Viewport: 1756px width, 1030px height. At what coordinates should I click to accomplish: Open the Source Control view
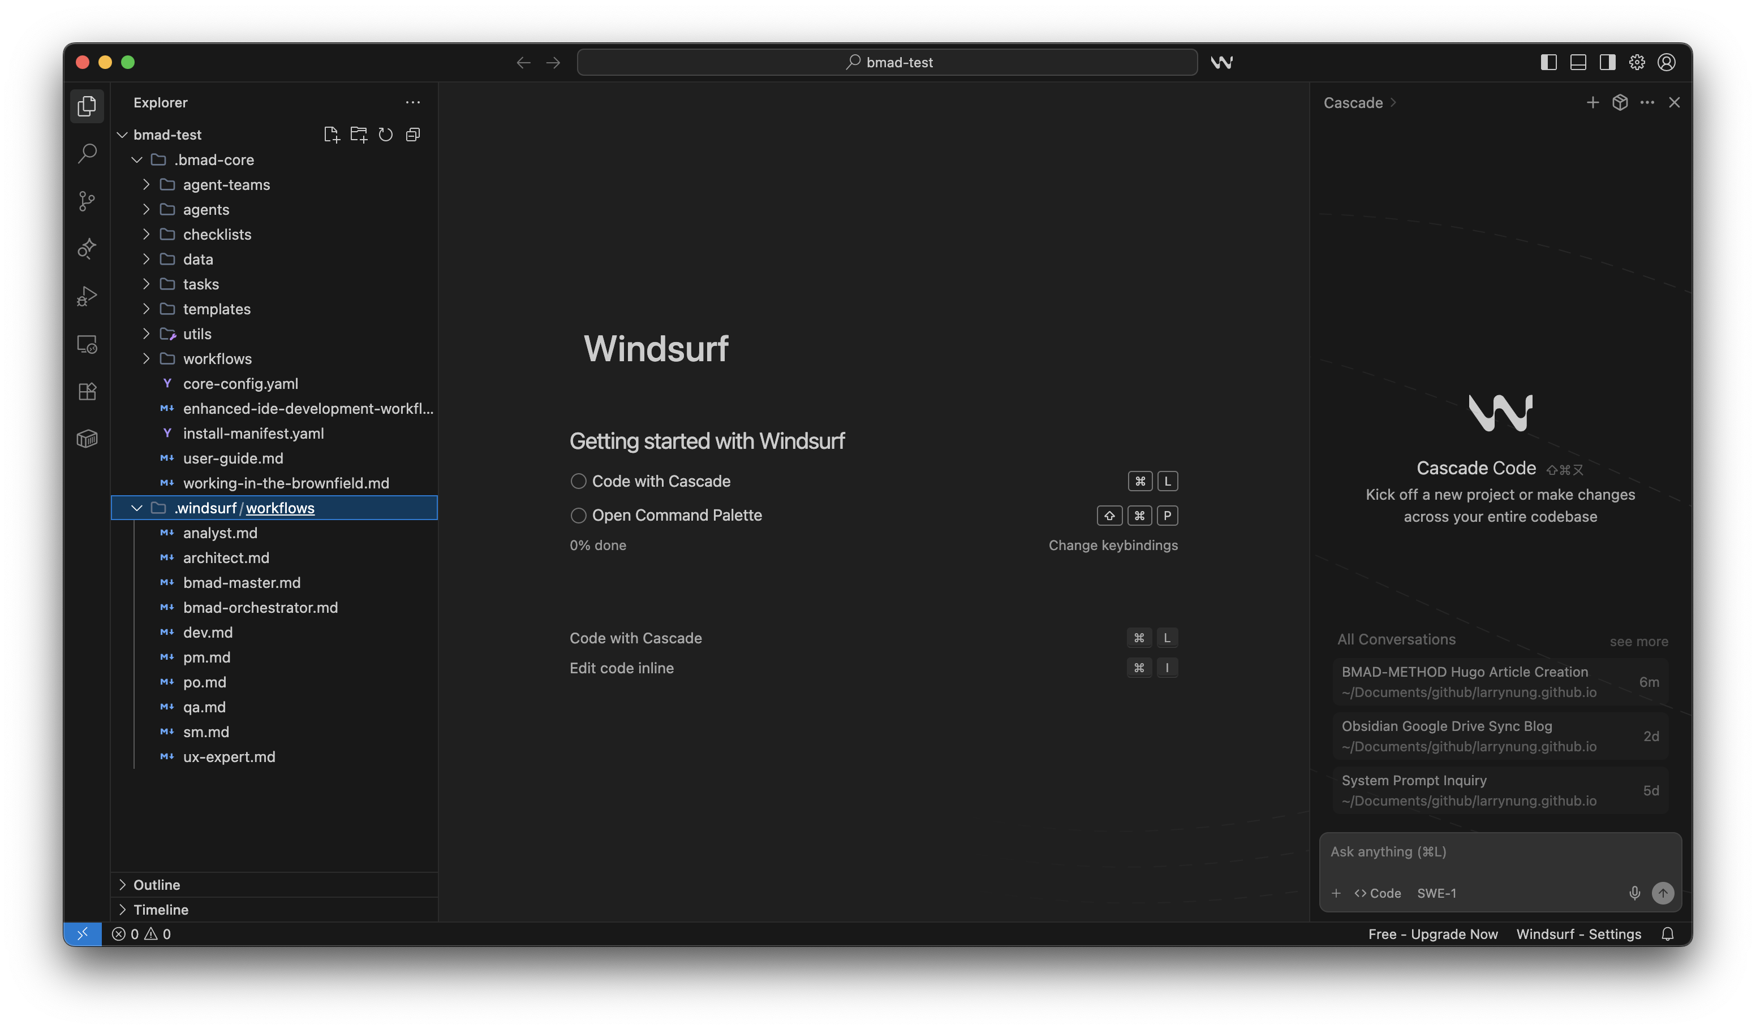(x=87, y=201)
